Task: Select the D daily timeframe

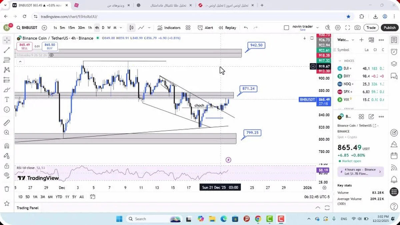Action: 103,28
